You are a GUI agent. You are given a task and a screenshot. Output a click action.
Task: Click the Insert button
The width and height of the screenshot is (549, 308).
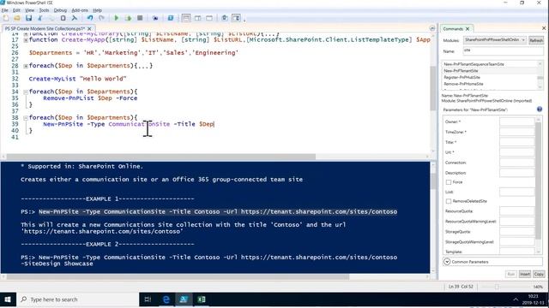(524, 274)
